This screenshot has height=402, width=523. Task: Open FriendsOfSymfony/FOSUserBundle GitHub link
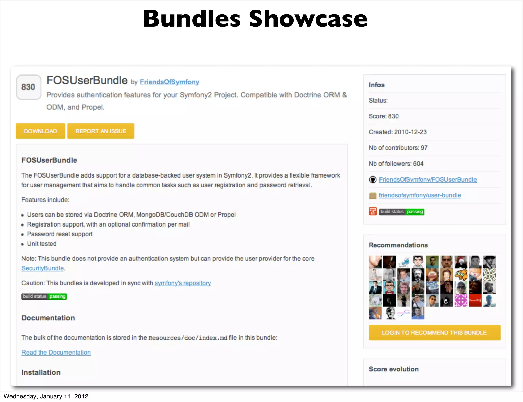pyautogui.click(x=428, y=180)
